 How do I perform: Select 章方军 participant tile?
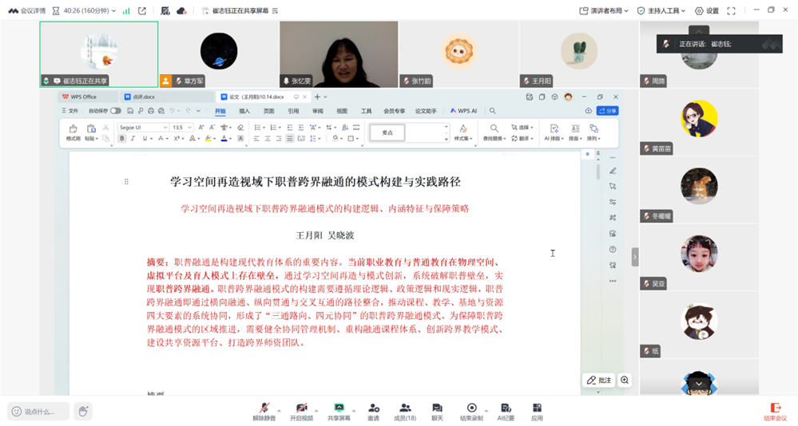point(219,54)
